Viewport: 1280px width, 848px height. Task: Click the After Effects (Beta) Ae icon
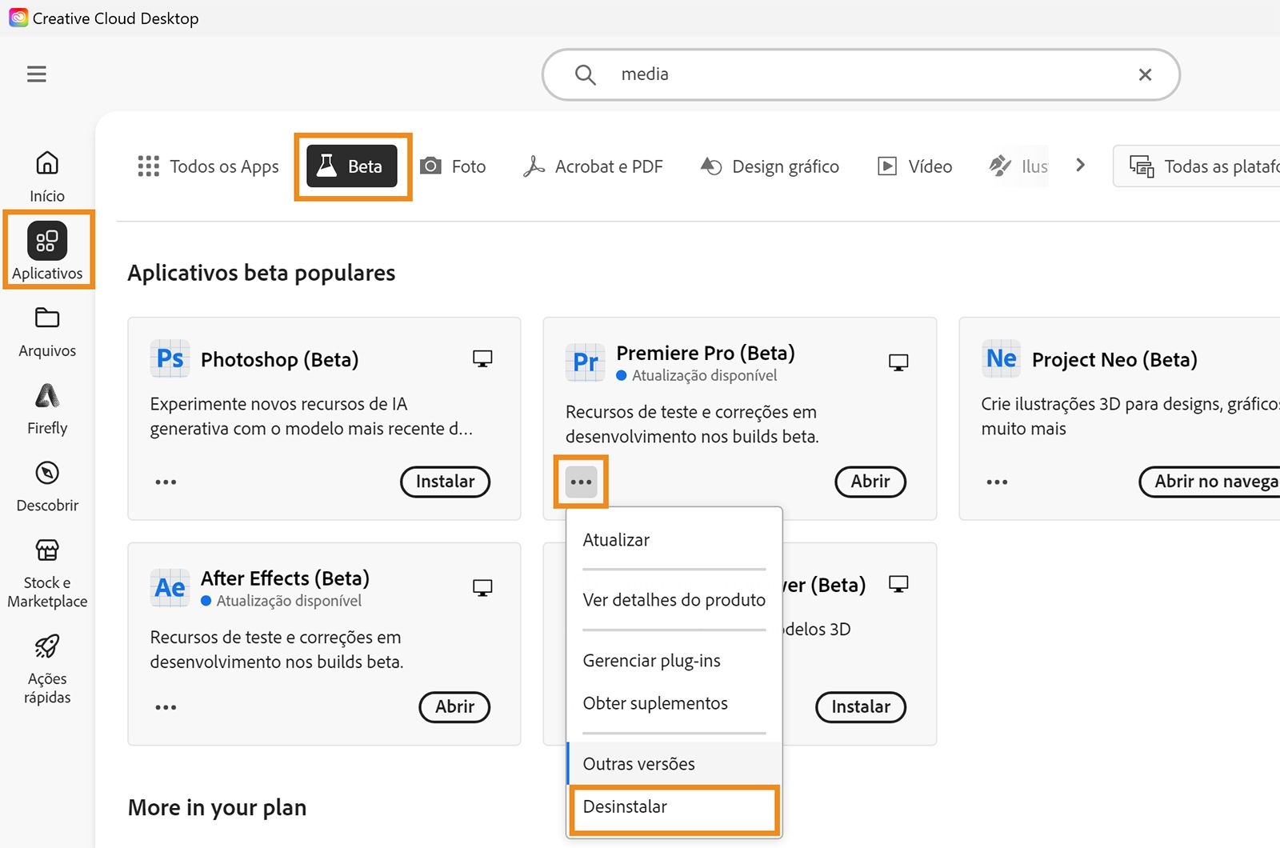(170, 588)
